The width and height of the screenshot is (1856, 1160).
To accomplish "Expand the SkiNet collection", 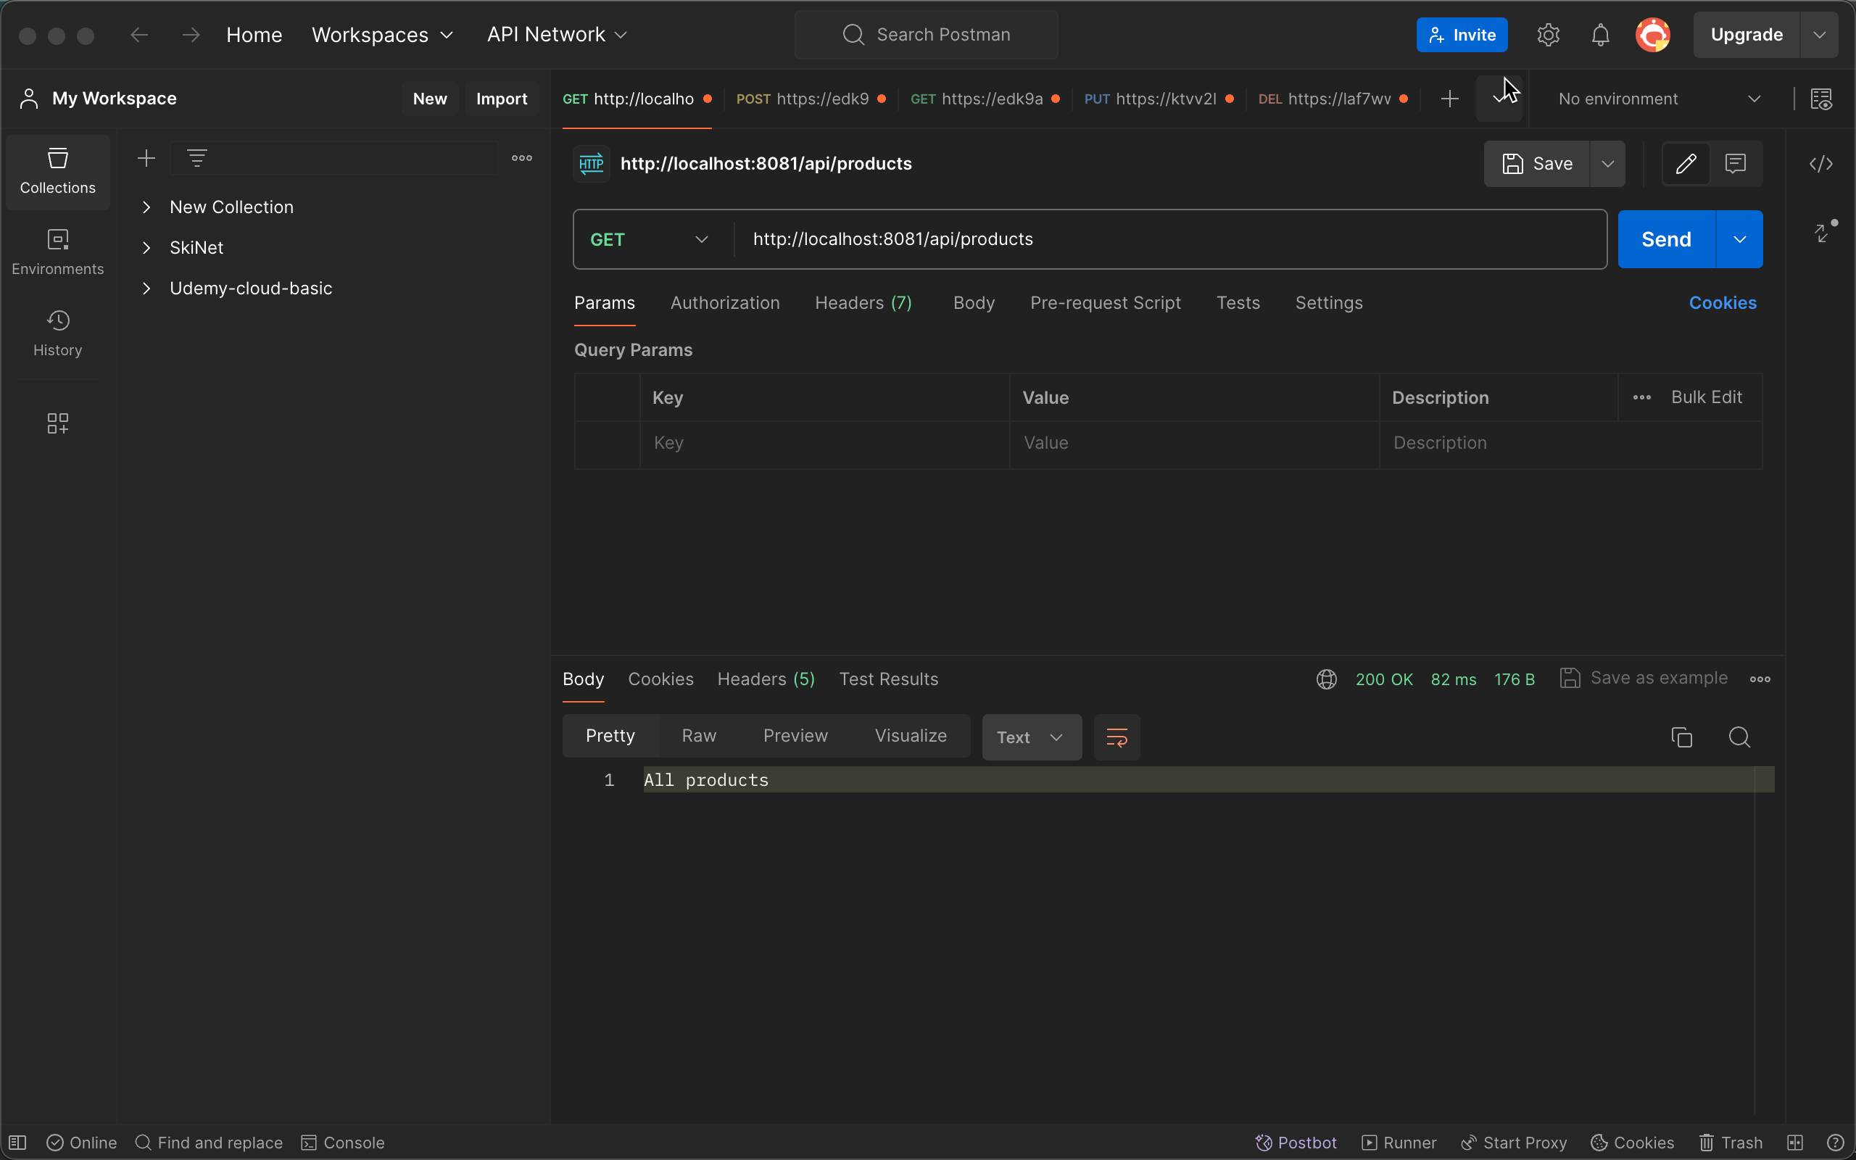I will tap(146, 248).
